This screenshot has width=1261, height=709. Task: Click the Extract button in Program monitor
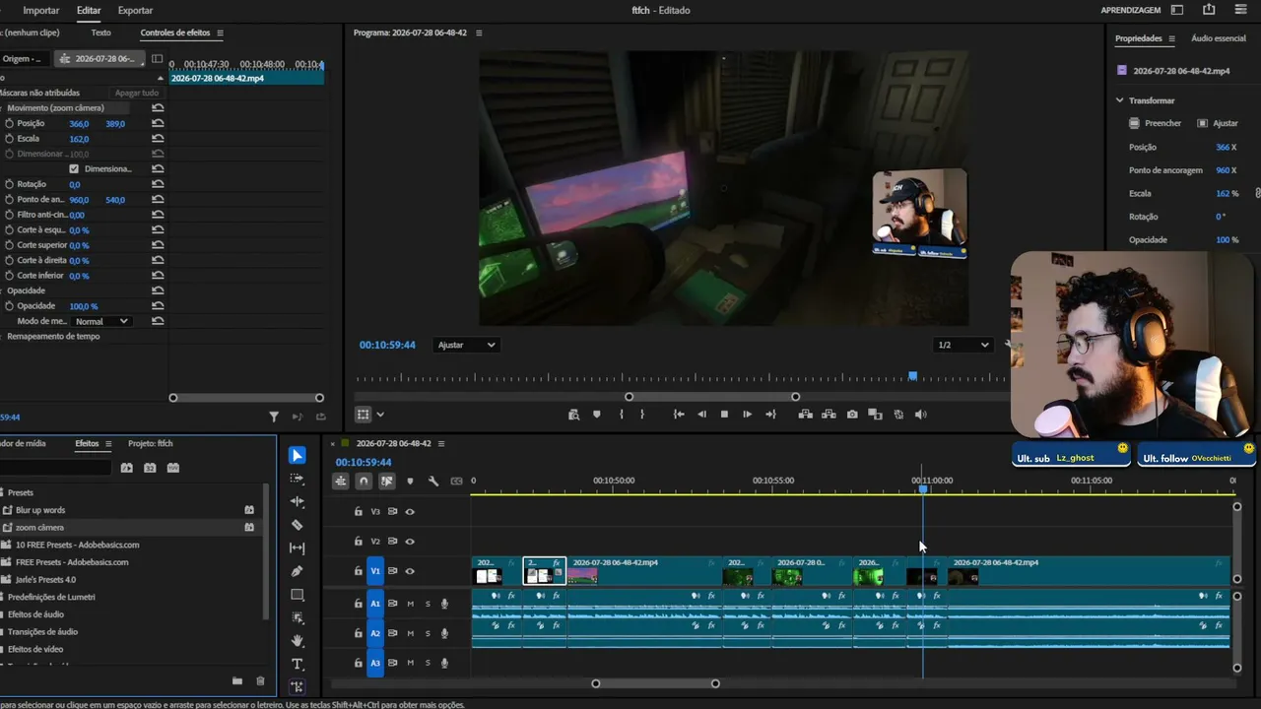(829, 415)
